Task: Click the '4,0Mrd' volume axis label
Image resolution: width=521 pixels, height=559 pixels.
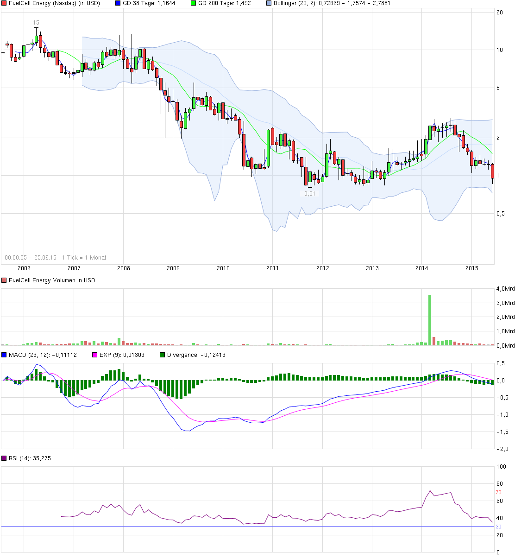Action: [506, 289]
